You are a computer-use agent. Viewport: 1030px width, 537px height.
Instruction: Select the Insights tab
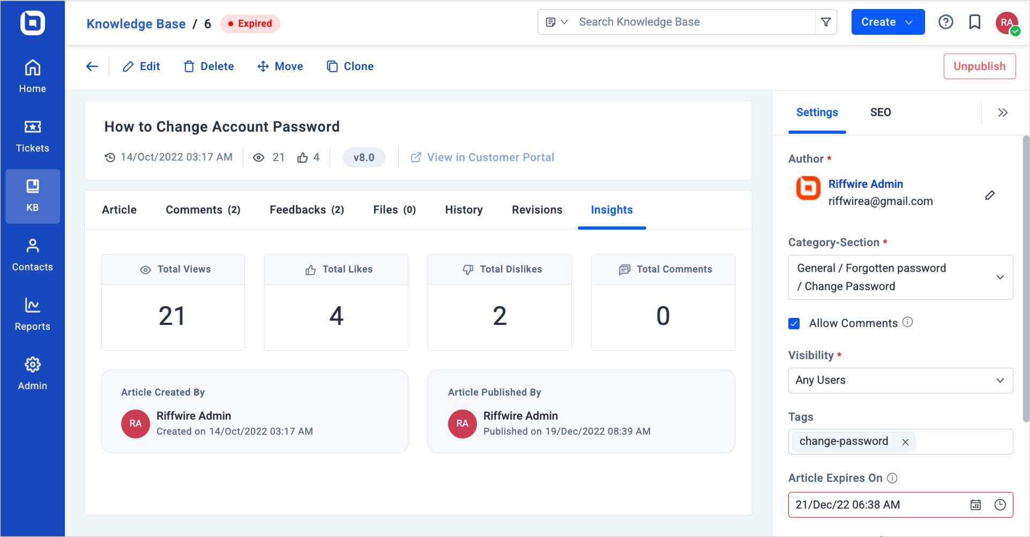coord(611,210)
